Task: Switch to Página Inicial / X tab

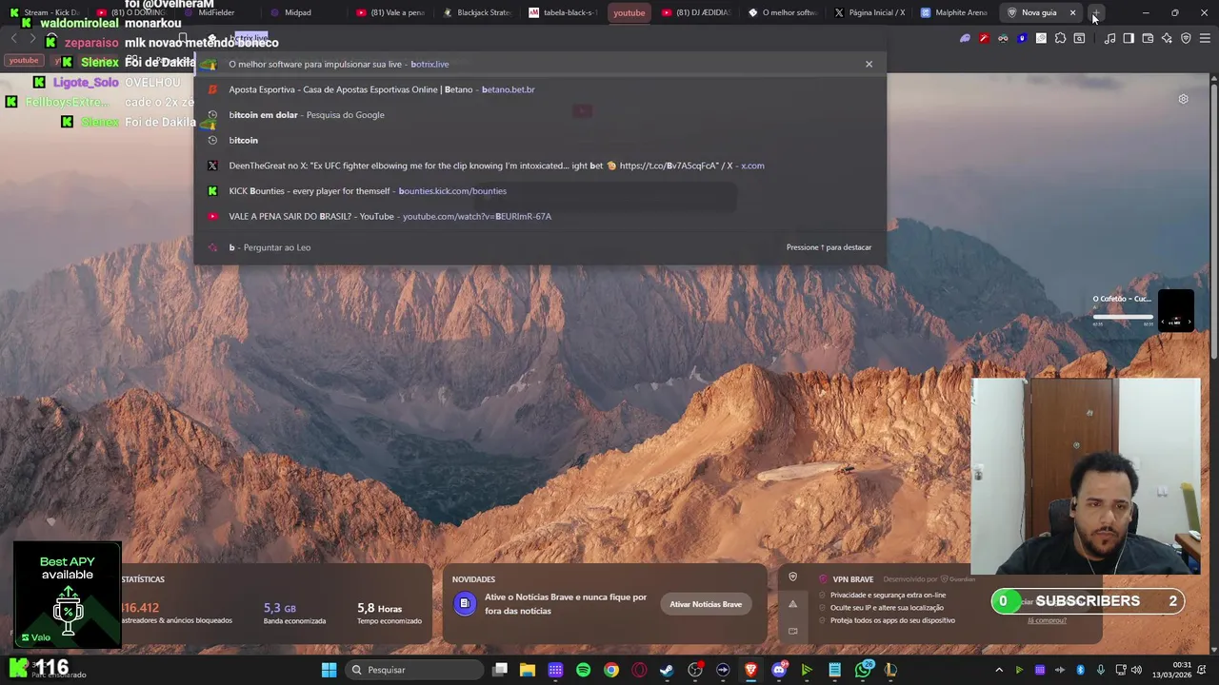Action: point(869,12)
